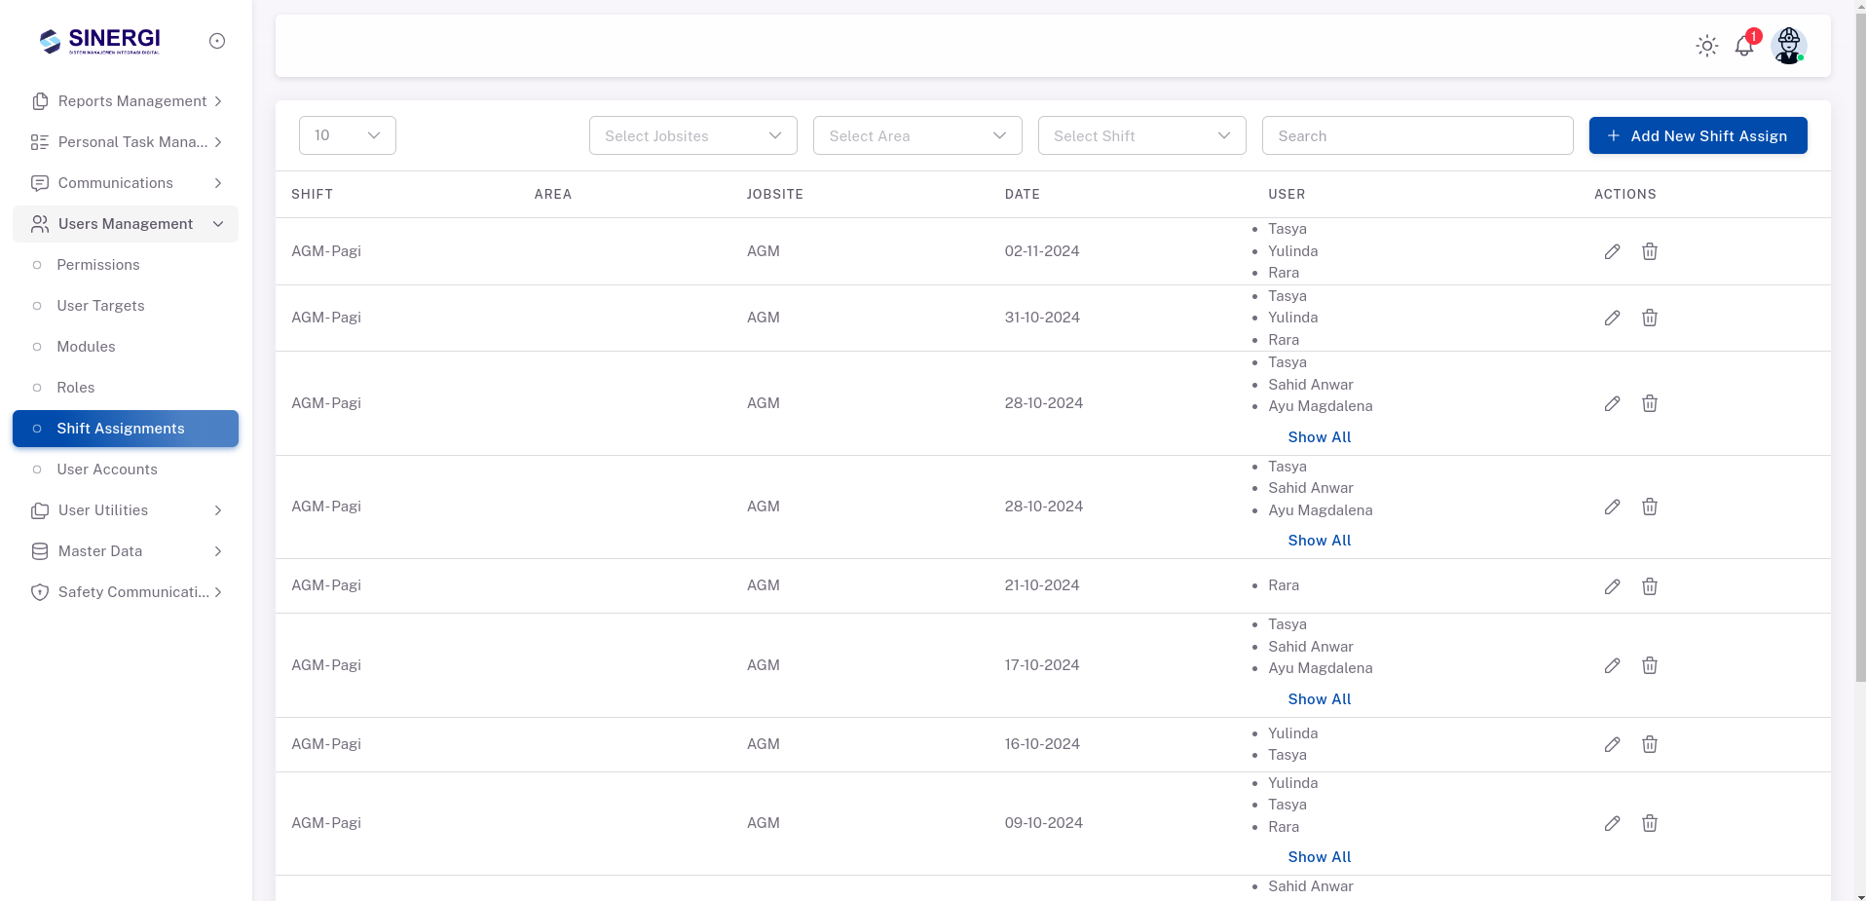Viewport: 1866px width, 901px height.
Task: Click into the Search field
Action: pyautogui.click(x=1417, y=135)
